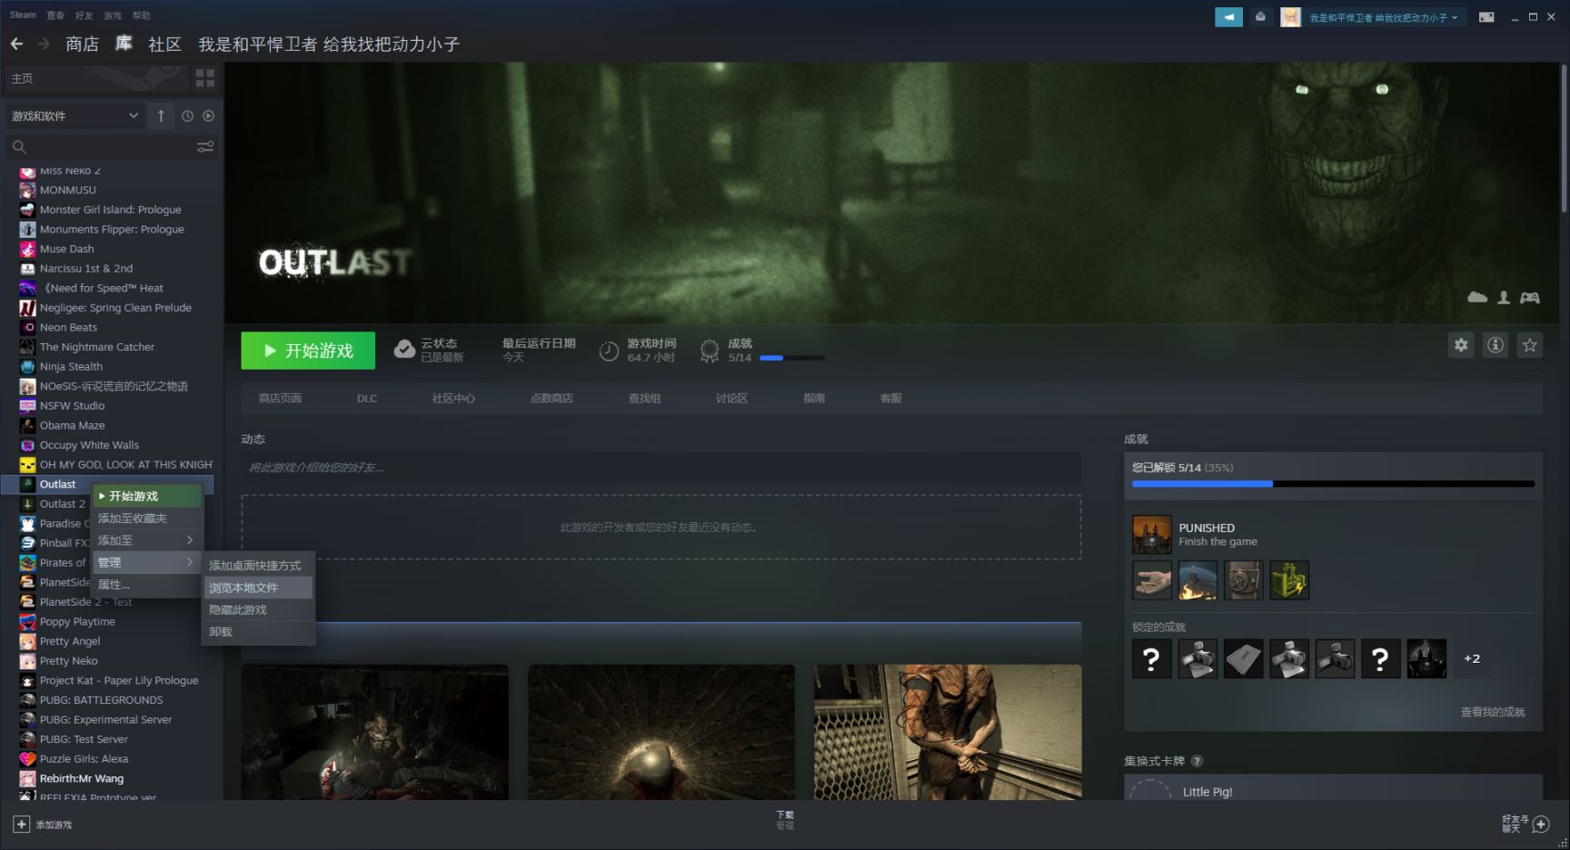The width and height of the screenshot is (1570, 850).
Task: Click the controller support icon on banner
Action: coord(1530,297)
